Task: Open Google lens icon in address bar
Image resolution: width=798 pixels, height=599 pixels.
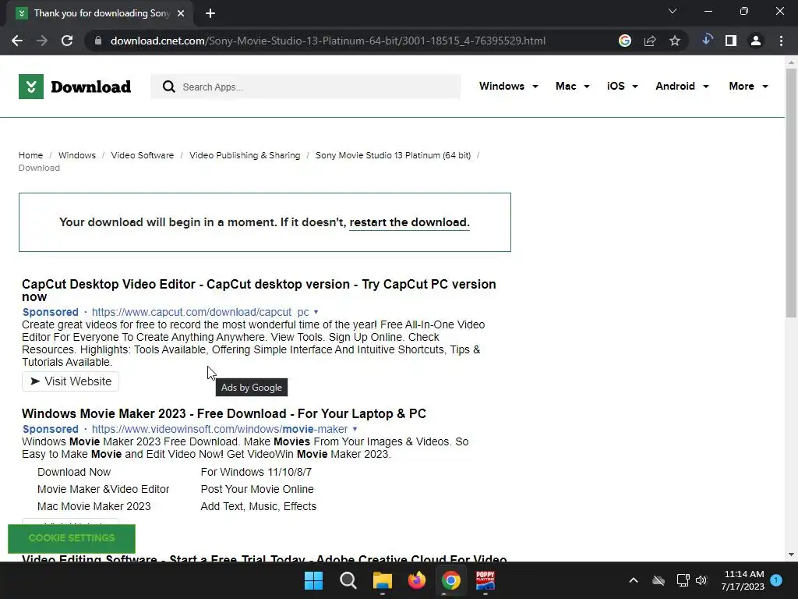Action: (625, 41)
